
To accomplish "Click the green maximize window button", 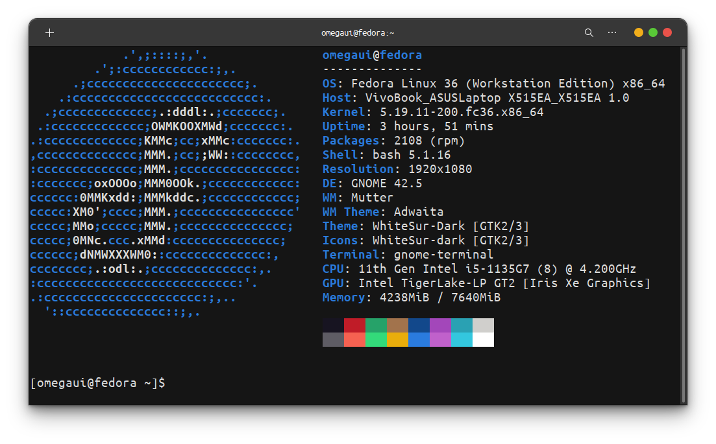I will pos(653,32).
